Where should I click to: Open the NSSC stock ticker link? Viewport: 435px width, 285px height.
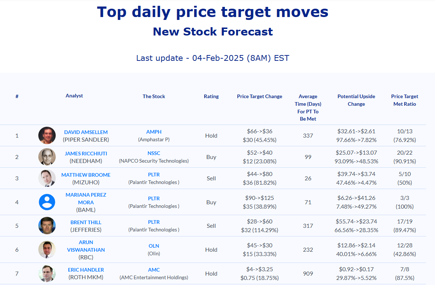click(x=154, y=153)
